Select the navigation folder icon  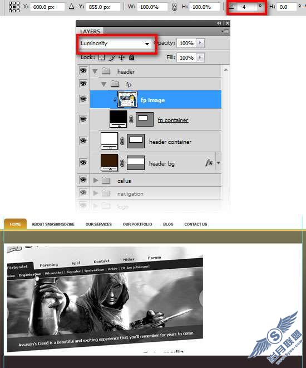(106, 193)
